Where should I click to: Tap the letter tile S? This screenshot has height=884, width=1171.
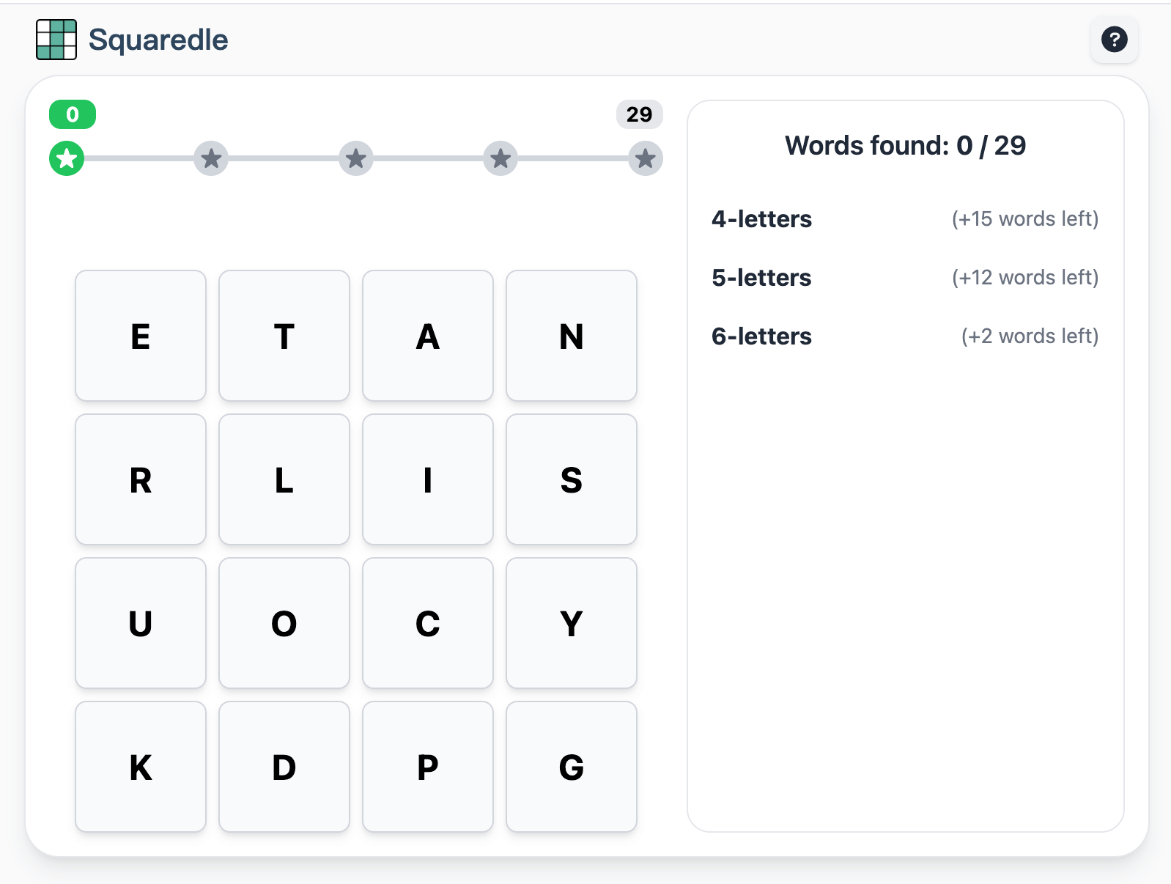[571, 480]
